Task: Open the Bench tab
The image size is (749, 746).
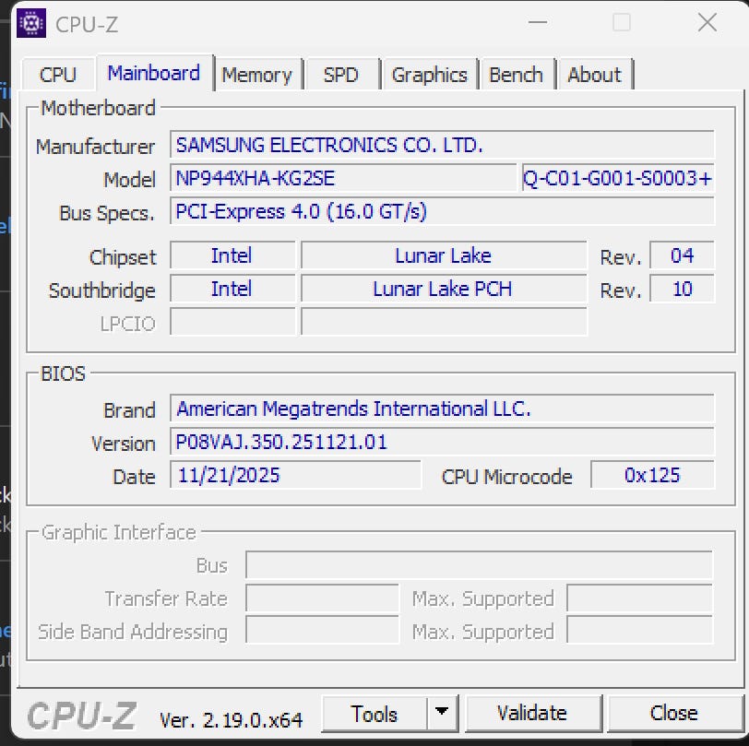Action: (x=517, y=75)
